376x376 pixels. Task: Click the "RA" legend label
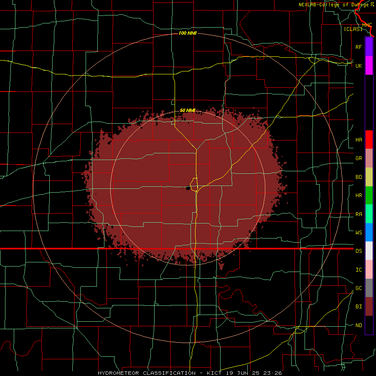point(358,214)
